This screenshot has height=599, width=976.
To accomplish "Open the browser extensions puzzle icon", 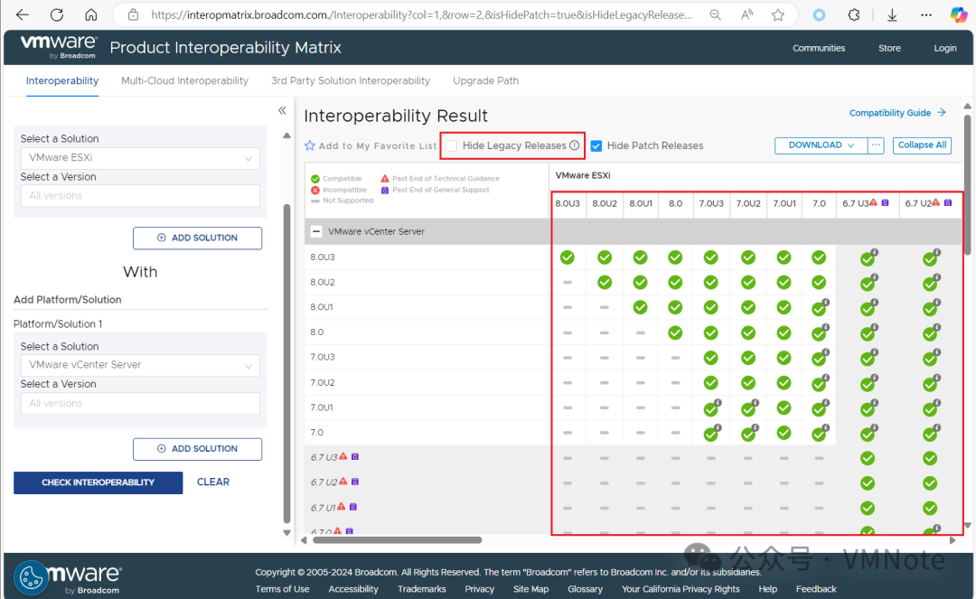I will [853, 15].
